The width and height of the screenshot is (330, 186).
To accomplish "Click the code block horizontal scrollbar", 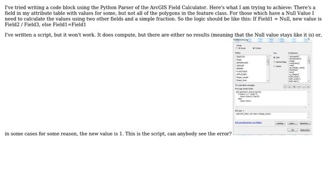I will click(271, 107).
